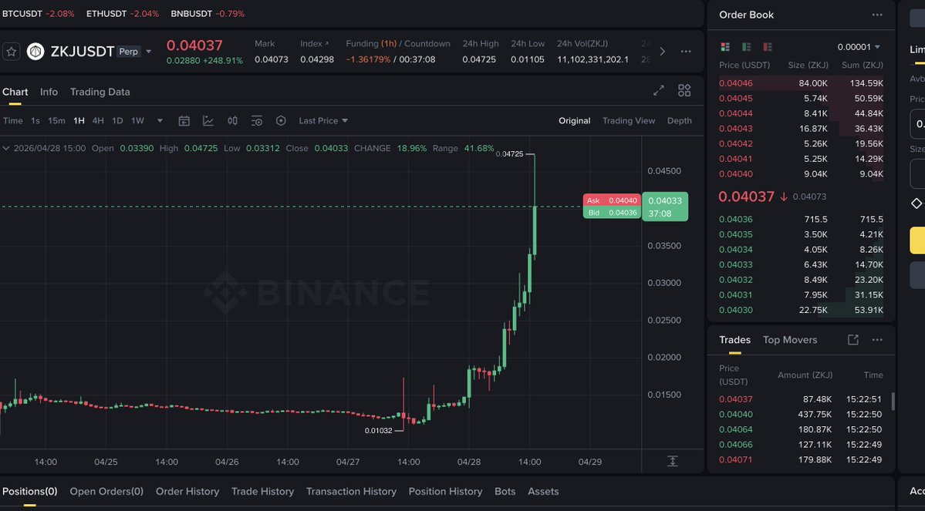The height and width of the screenshot is (511, 925).
Task: Pop out the Trades panel
Action: [x=853, y=339]
